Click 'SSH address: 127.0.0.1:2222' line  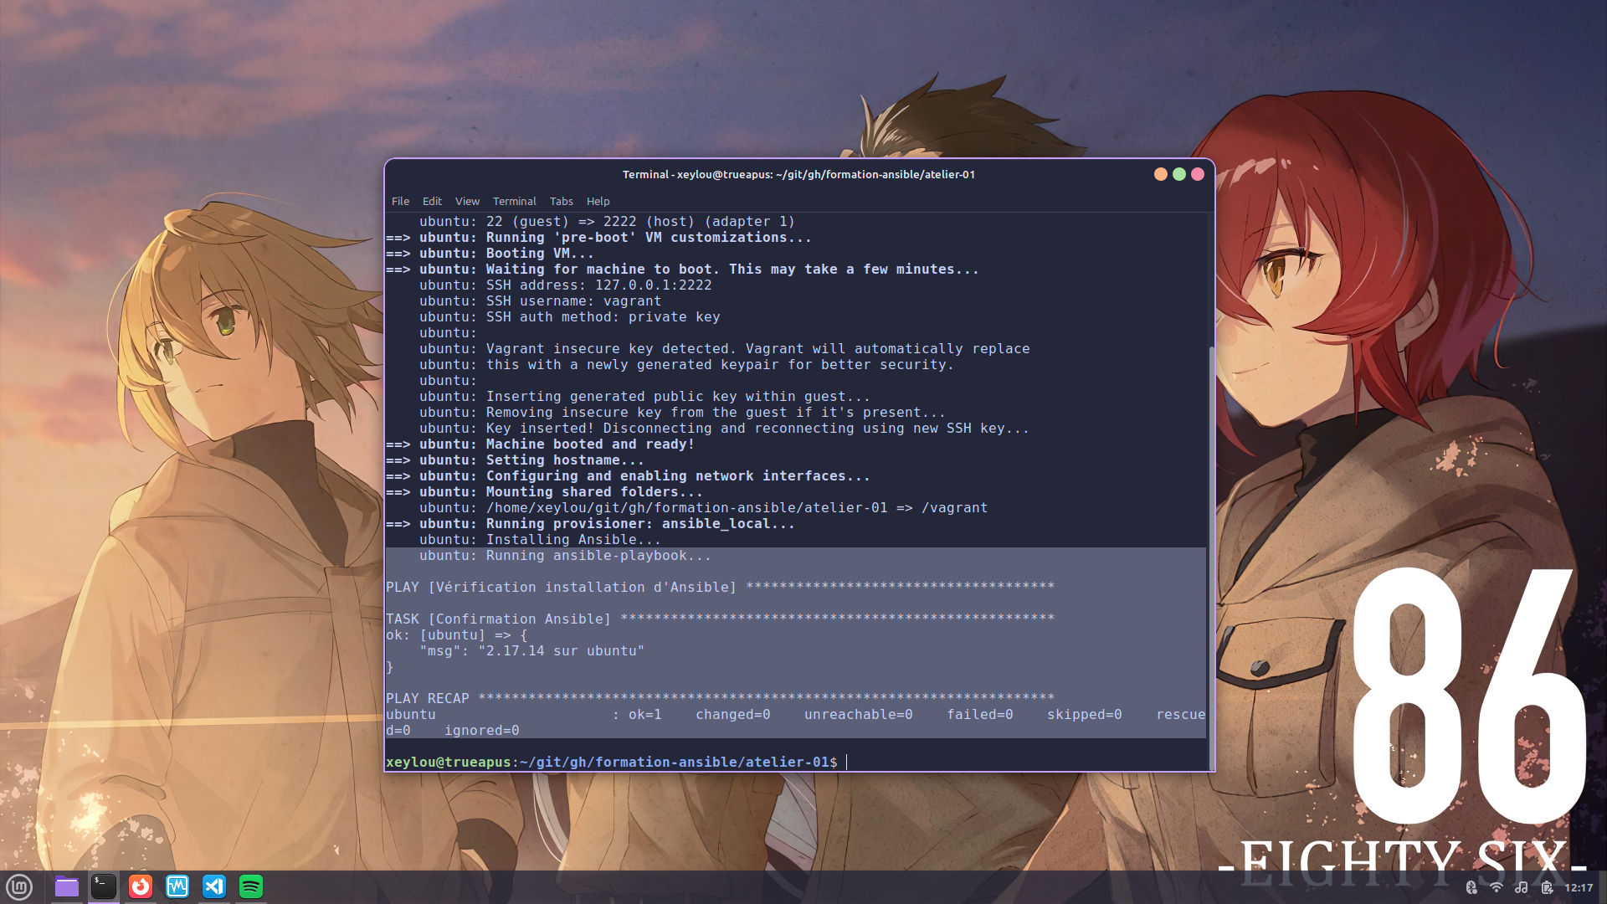coord(565,285)
